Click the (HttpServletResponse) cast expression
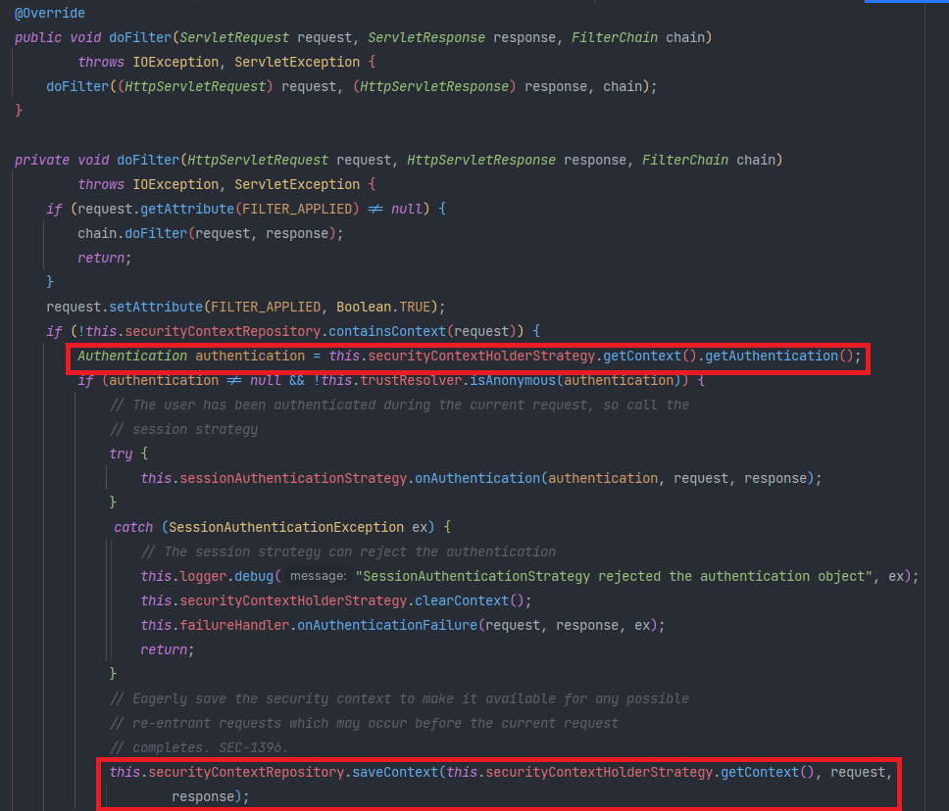This screenshot has height=811, width=949. [434, 86]
